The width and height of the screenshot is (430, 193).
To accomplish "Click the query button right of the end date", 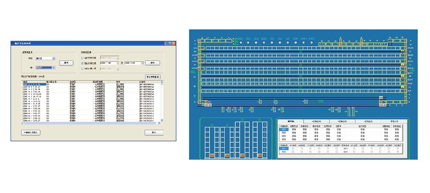I will coord(153,63).
